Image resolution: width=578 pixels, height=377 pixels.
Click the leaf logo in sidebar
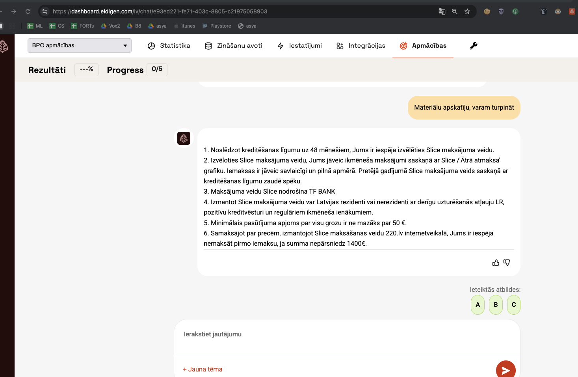(4, 47)
